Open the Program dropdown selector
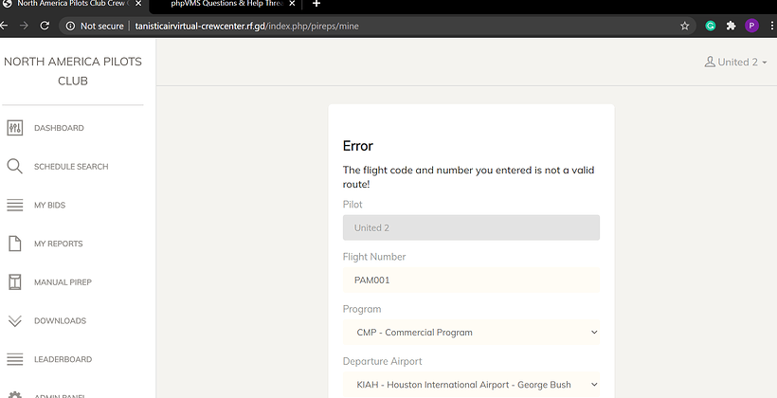This screenshot has width=777, height=398. tap(471, 333)
